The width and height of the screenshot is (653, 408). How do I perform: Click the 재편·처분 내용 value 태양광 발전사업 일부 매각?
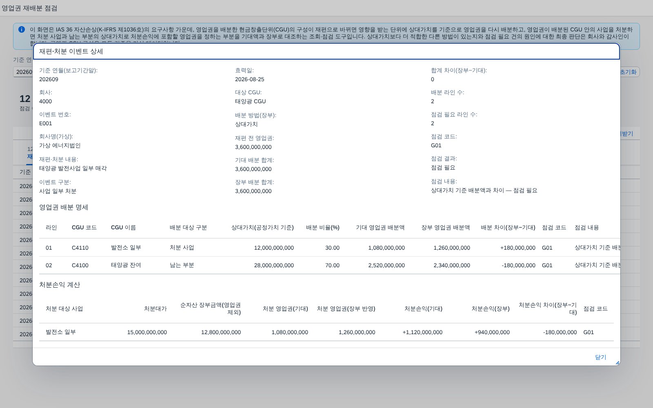coord(73,168)
